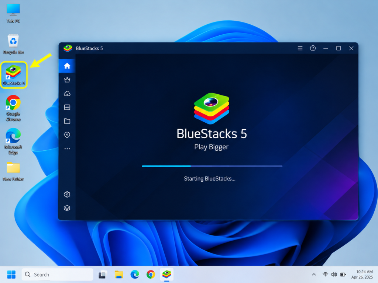378x283 pixels.
Task: Close the BlueStacks 5 window
Action: click(351, 48)
